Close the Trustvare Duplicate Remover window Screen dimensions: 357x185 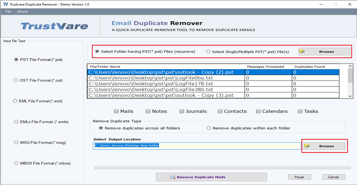[x=349, y=4]
